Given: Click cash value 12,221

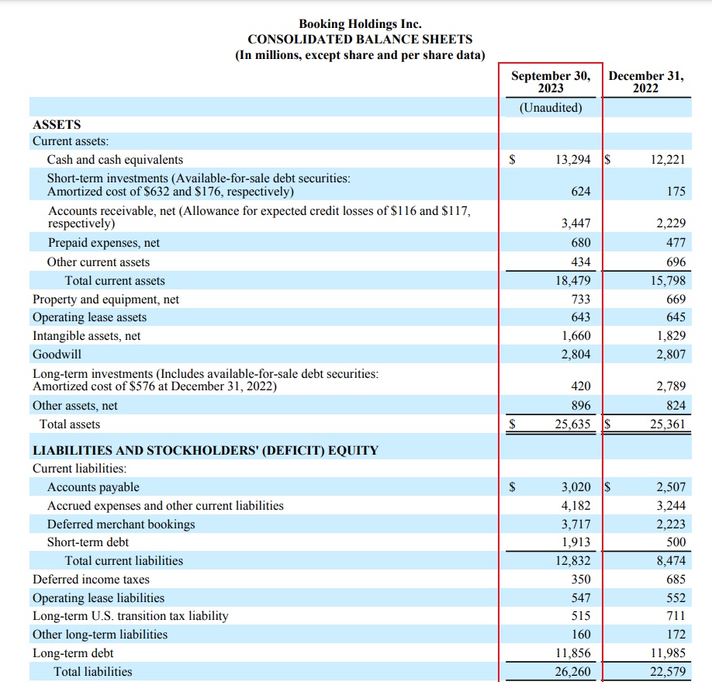Looking at the screenshot, I should (x=668, y=160).
